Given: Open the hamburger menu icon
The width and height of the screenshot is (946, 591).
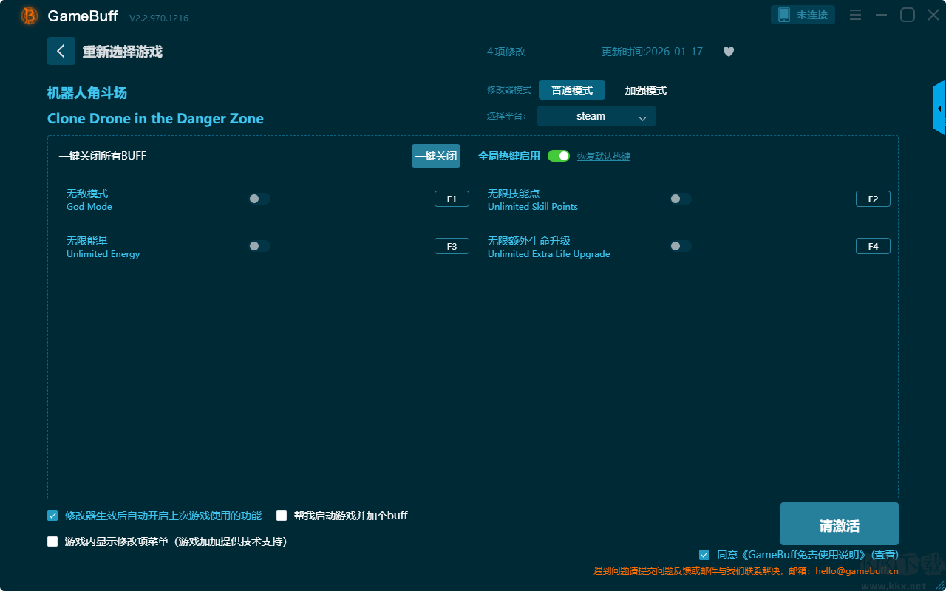Looking at the screenshot, I should 855,15.
